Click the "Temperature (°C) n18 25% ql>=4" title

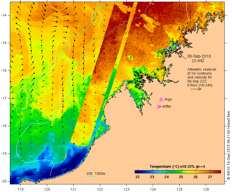tap(177, 167)
